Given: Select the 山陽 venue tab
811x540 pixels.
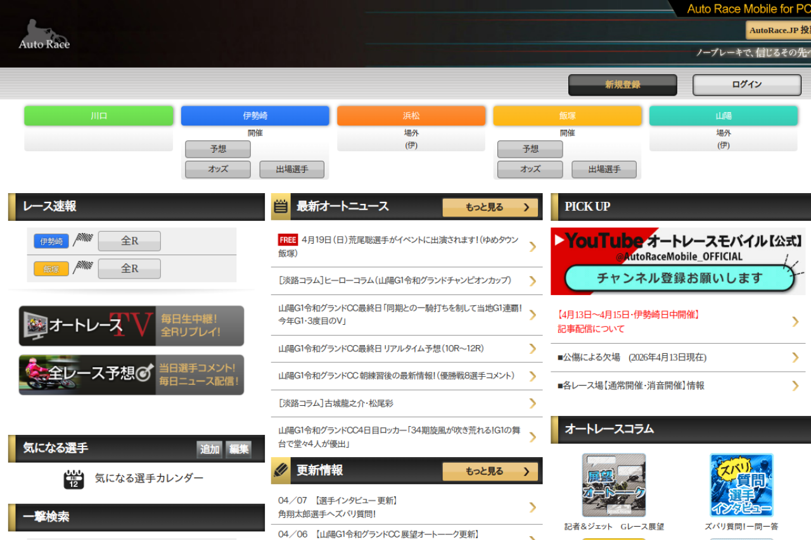Looking at the screenshot, I should pyautogui.click(x=723, y=116).
